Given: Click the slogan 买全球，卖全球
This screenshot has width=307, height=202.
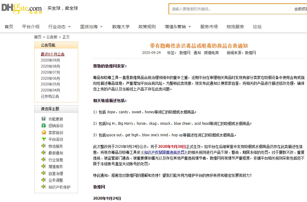Looking at the screenshot, I should point(63,8).
